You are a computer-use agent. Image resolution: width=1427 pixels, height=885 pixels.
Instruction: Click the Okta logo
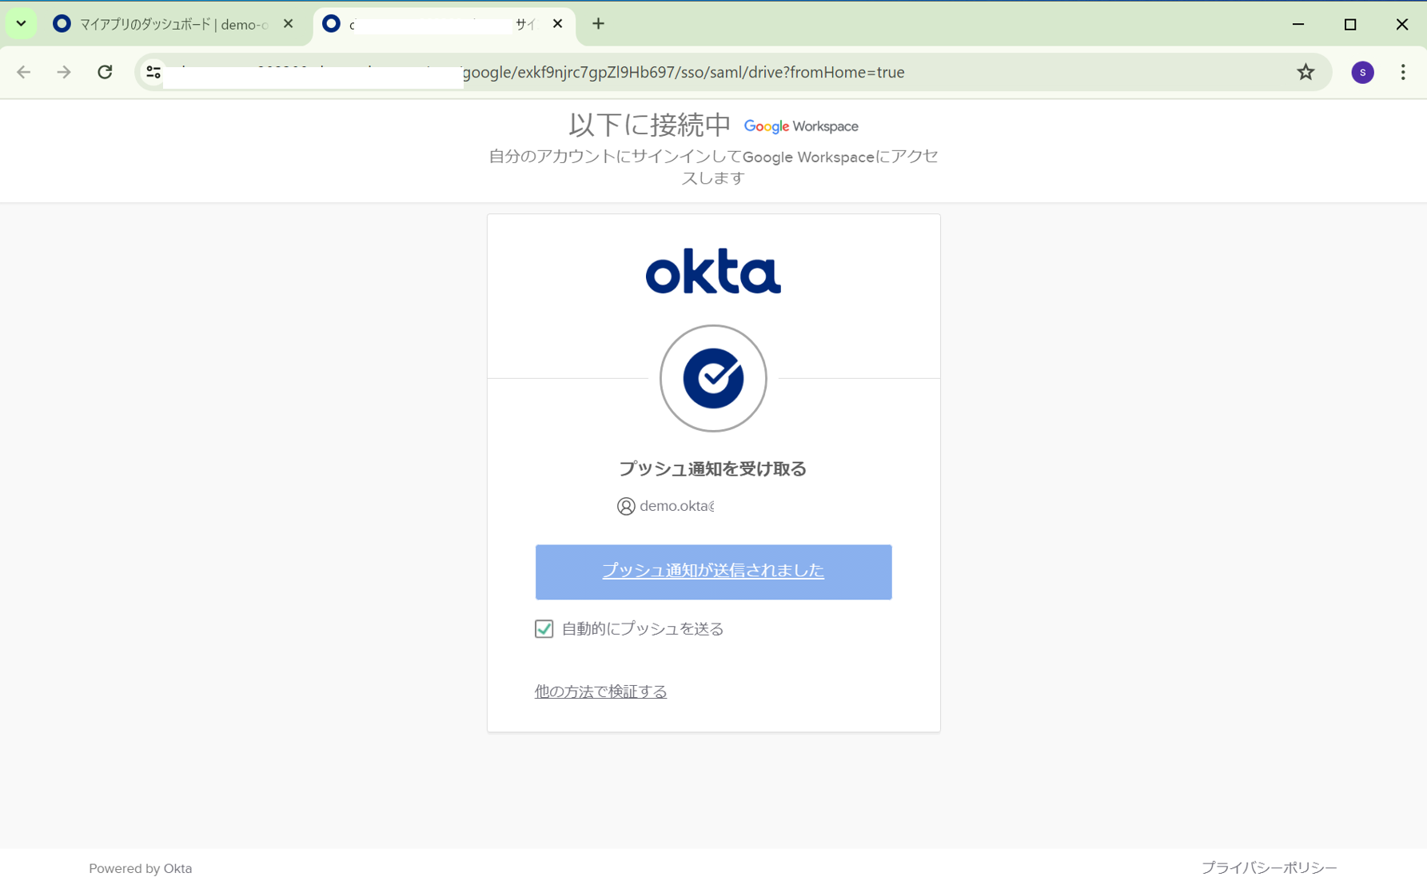[713, 271]
